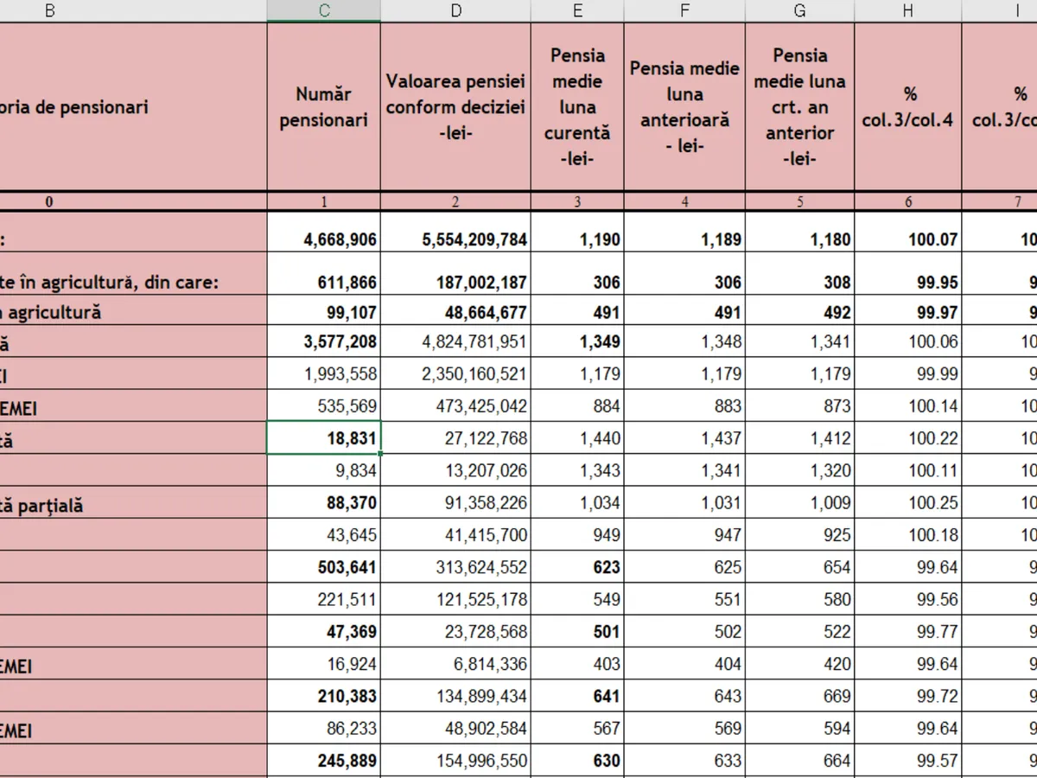The height and width of the screenshot is (778, 1037).
Task: Select column G header
Action: coord(799,10)
